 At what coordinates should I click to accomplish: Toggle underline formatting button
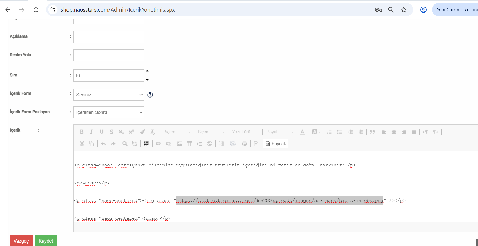(x=102, y=132)
